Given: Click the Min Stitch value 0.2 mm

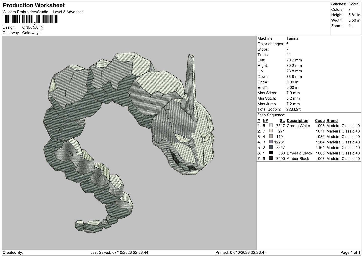Looking at the screenshot, I should [x=293, y=98].
